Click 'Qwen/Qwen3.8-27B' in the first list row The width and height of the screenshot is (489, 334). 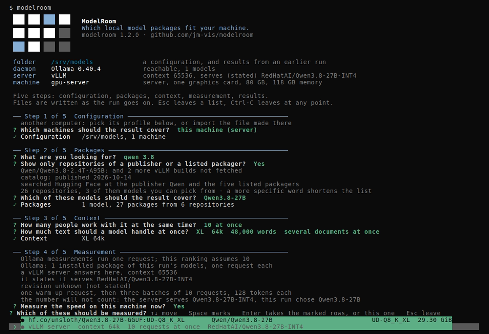(242, 320)
